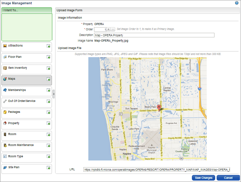The width and height of the screenshot is (241, 182).
Task: Open help via the question mark icon
Action: [x=236, y=3]
